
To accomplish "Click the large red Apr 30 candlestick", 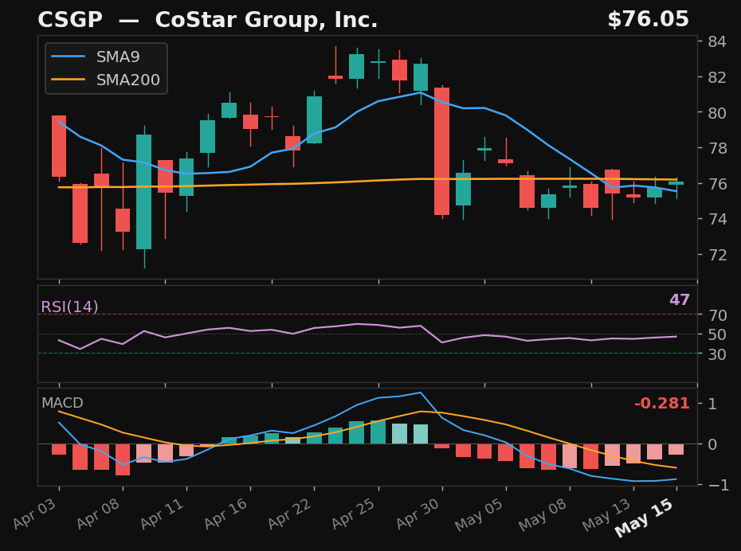I will pyautogui.click(x=442, y=151).
